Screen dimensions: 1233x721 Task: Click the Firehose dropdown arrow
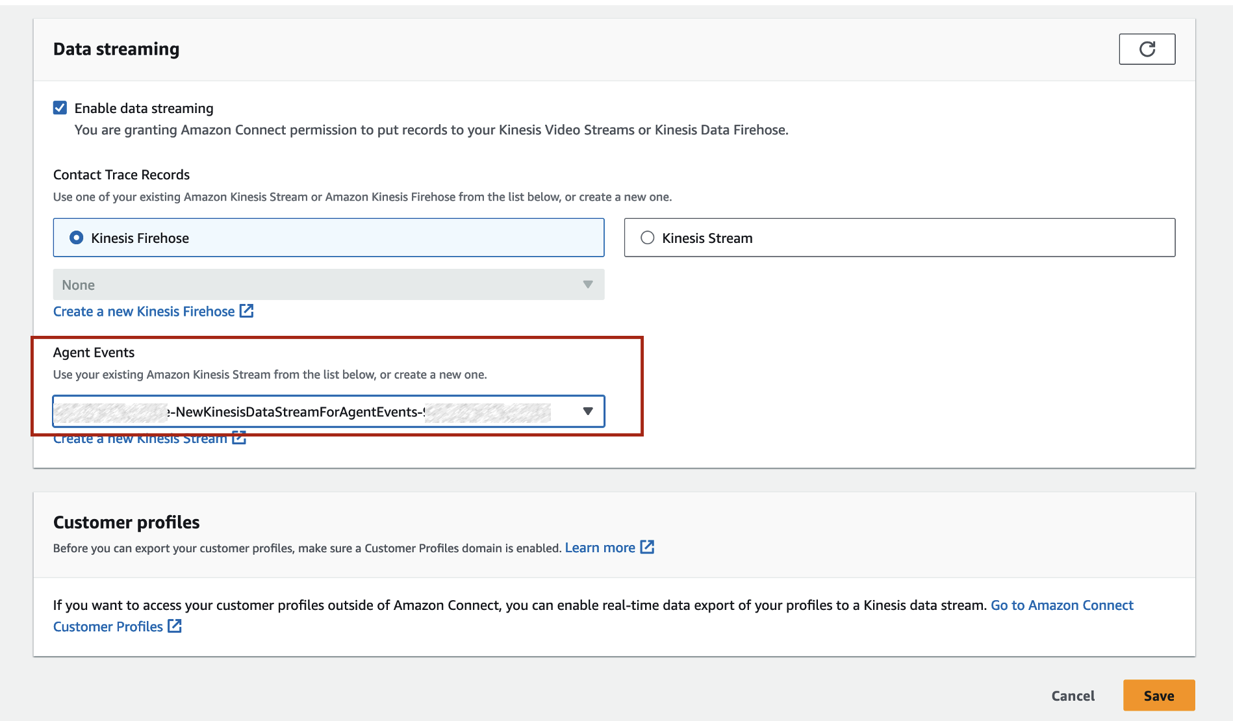click(588, 285)
